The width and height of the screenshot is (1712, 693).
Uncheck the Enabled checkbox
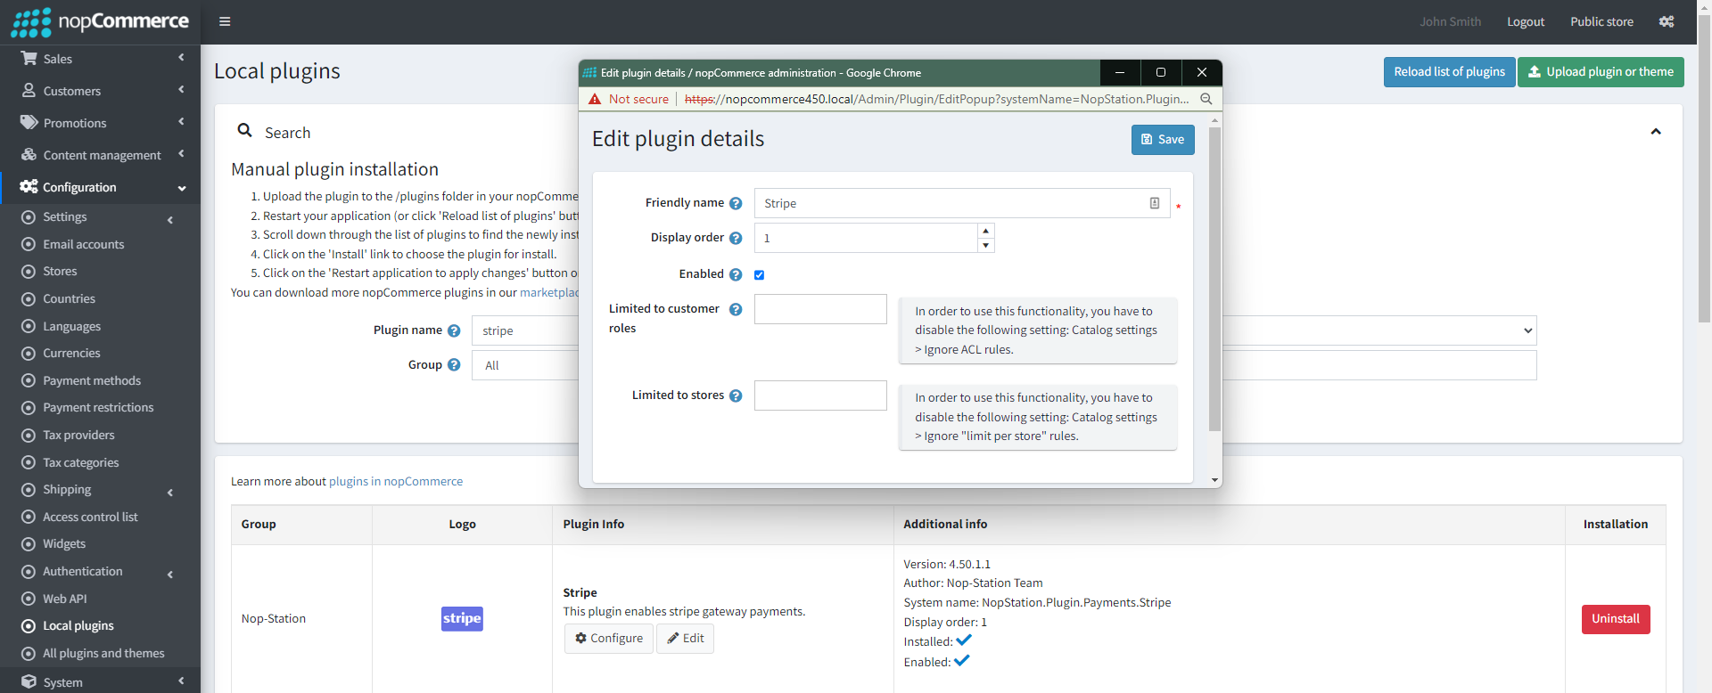[x=760, y=275]
